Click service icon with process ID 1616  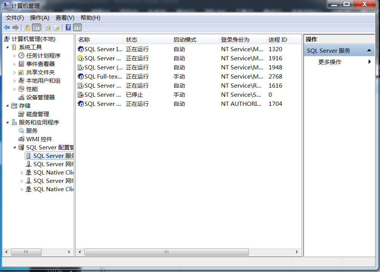81,86
